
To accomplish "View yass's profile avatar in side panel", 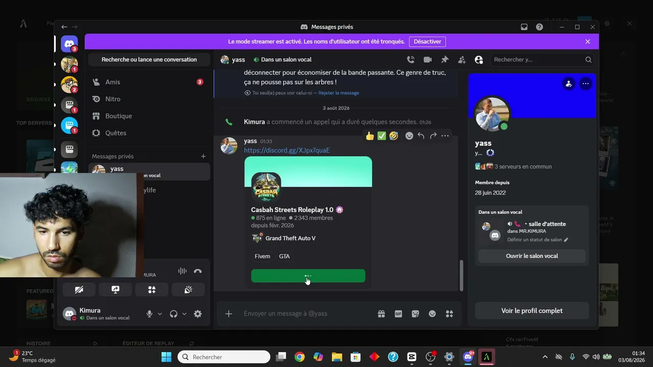I will (x=492, y=114).
